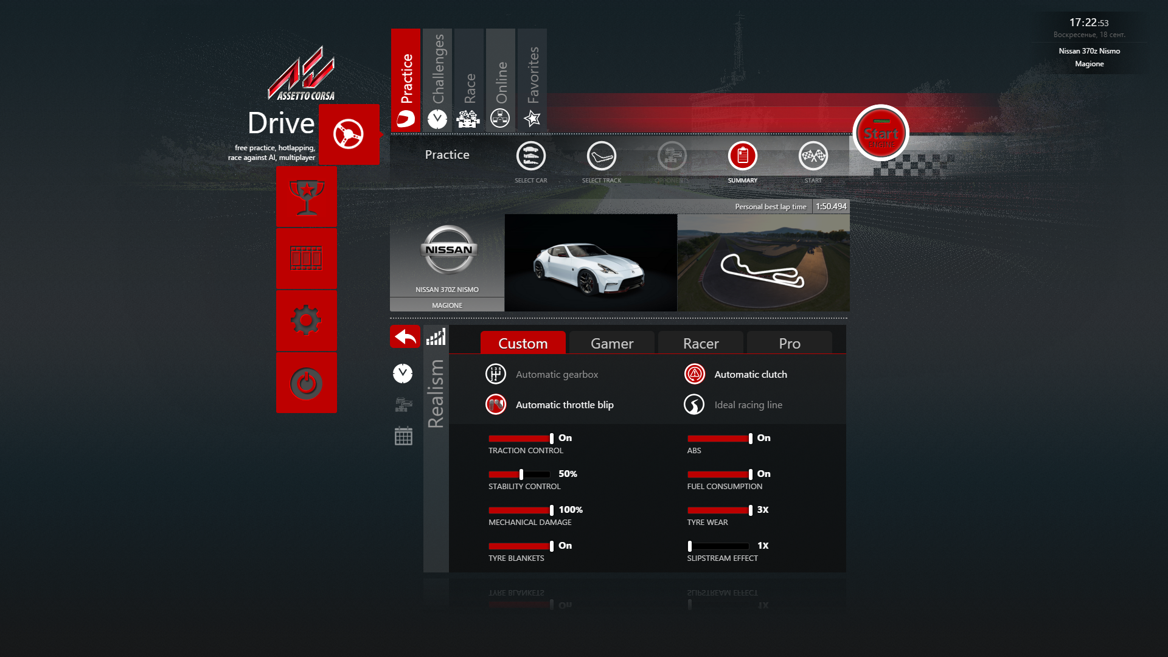1168x657 pixels.
Task: Click the red back arrow icon
Action: click(x=405, y=336)
